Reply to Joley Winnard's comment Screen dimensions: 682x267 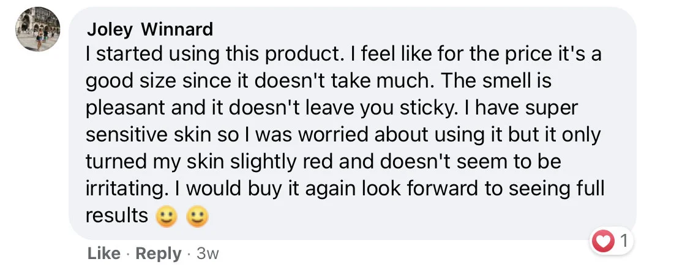point(159,253)
